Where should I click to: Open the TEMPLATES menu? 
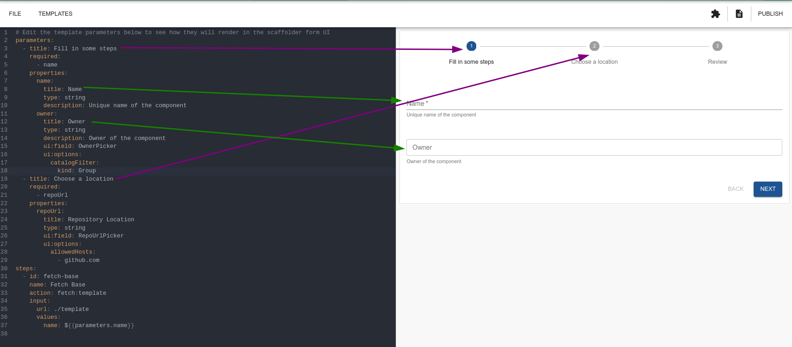pyautogui.click(x=55, y=14)
